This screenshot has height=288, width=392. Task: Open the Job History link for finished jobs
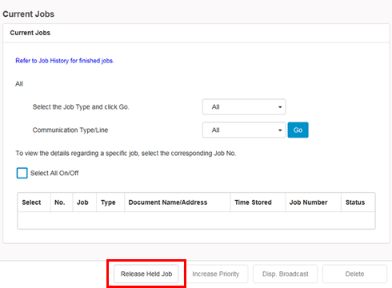click(65, 61)
